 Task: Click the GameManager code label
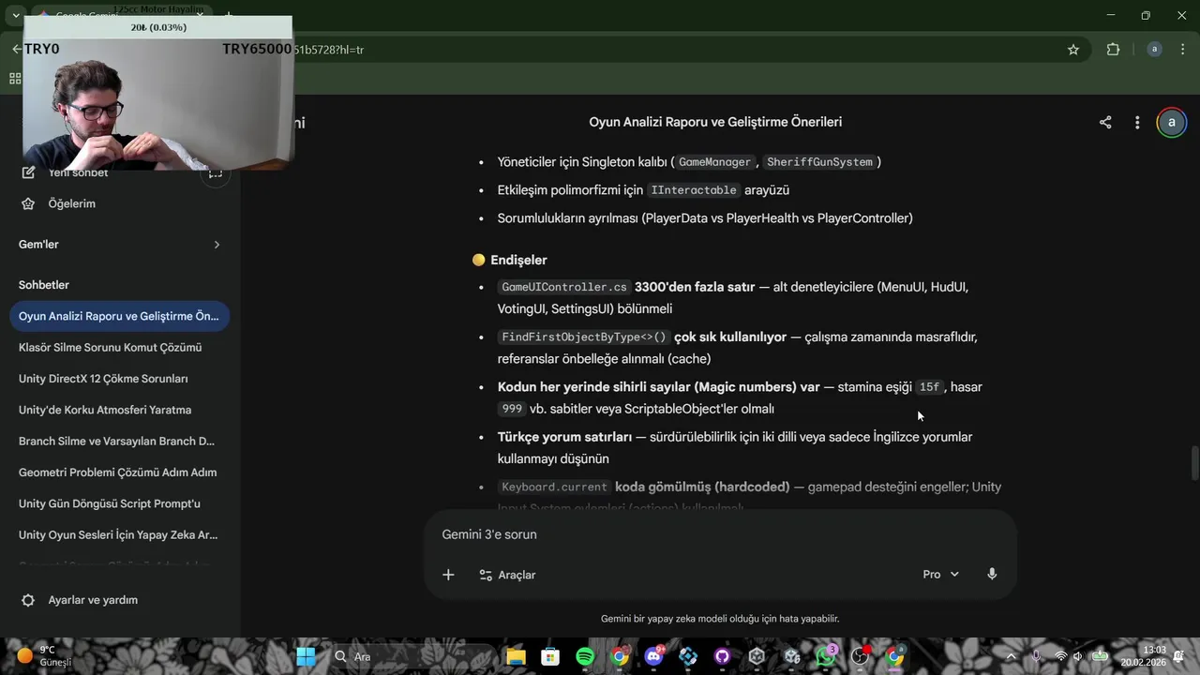click(715, 162)
